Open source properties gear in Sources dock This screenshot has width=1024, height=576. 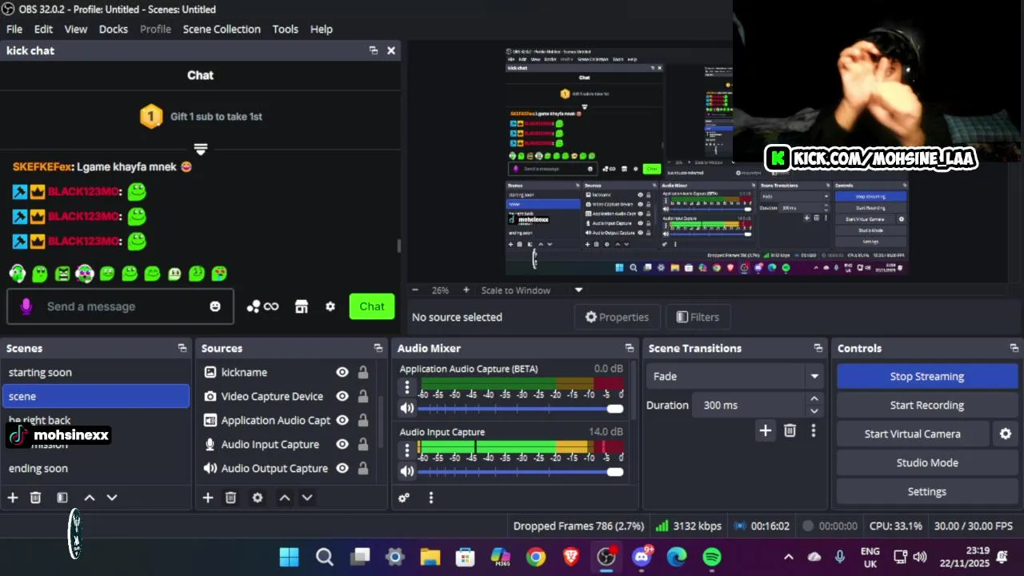(x=258, y=498)
